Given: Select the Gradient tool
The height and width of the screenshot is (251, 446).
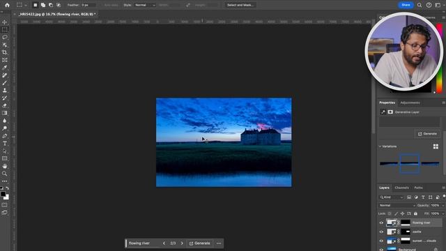Looking at the screenshot, I should pos(5,113).
